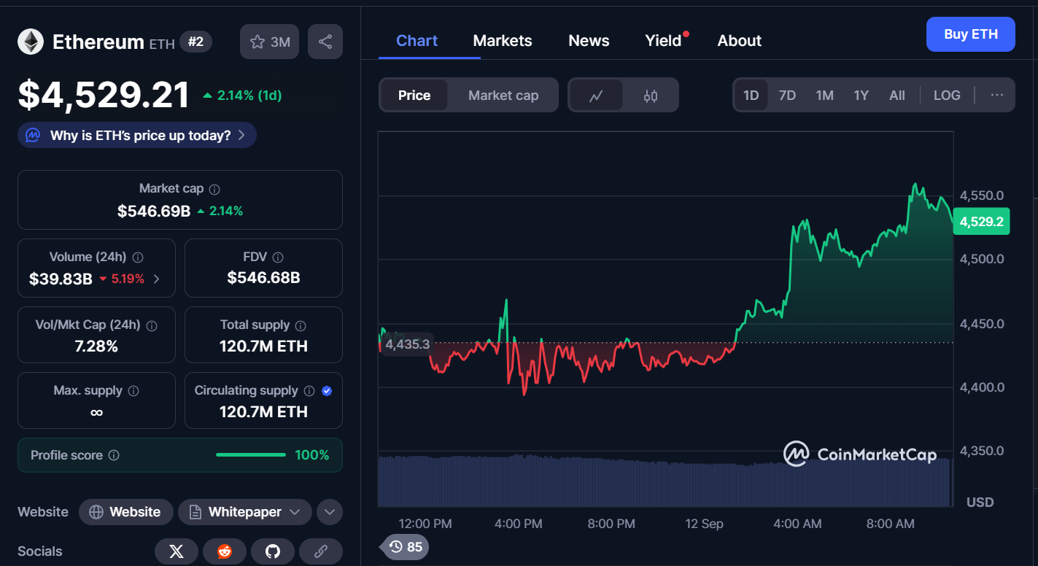
Task: Click the verified circulating supply badge
Action: pyautogui.click(x=327, y=391)
